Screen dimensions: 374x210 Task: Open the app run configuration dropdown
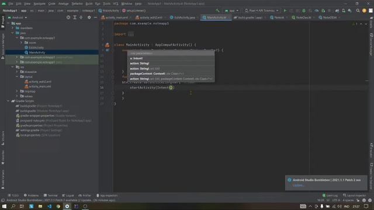[x=231, y=10]
